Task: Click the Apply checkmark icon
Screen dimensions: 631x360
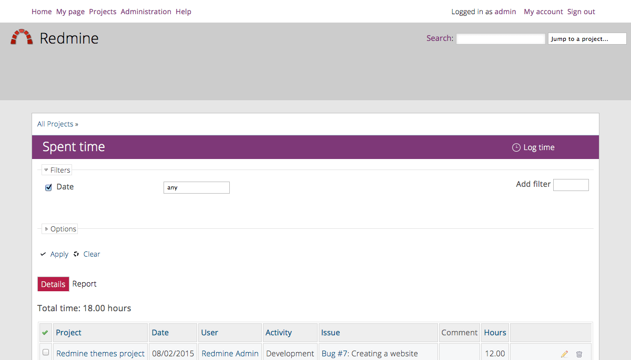Action: [44, 255]
